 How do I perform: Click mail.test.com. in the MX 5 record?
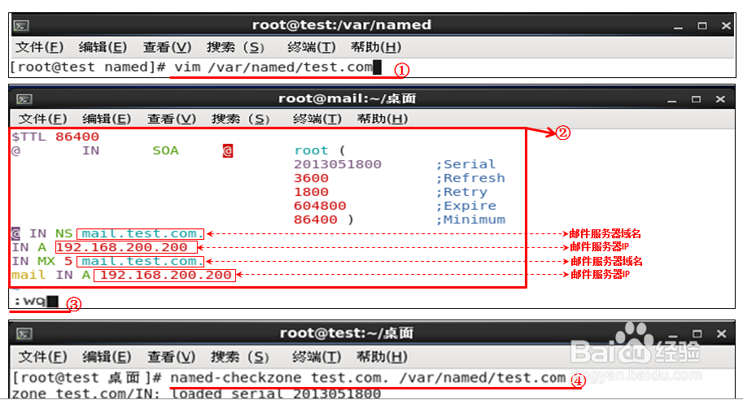tap(141, 261)
